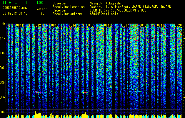The image size is (185, 118).
Task: Click the kHz axis unit label
Action: click(x=3, y=24)
